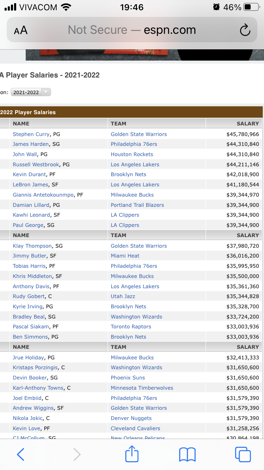The image size is (264, 470).
Task: Open Pascal Siakam player link
Action: tap(31, 327)
